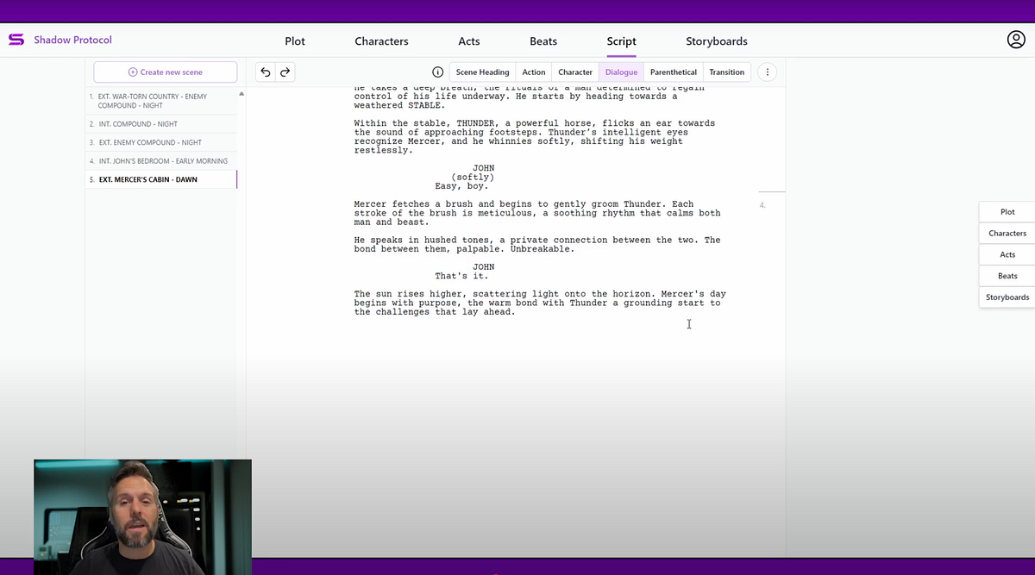Switch to the Storyboards tab
Viewport: 1035px width, 575px height.
pyautogui.click(x=716, y=41)
